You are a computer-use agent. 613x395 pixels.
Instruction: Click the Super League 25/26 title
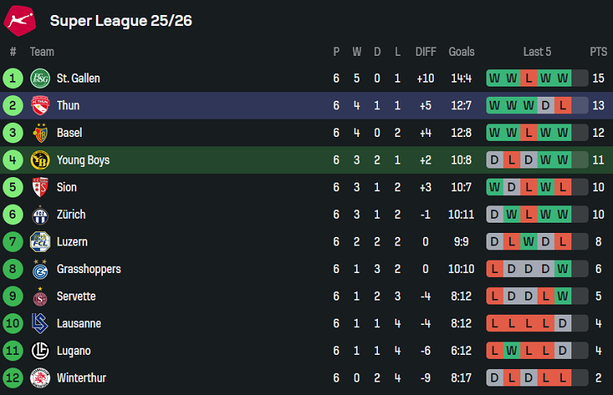click(121, 20)
